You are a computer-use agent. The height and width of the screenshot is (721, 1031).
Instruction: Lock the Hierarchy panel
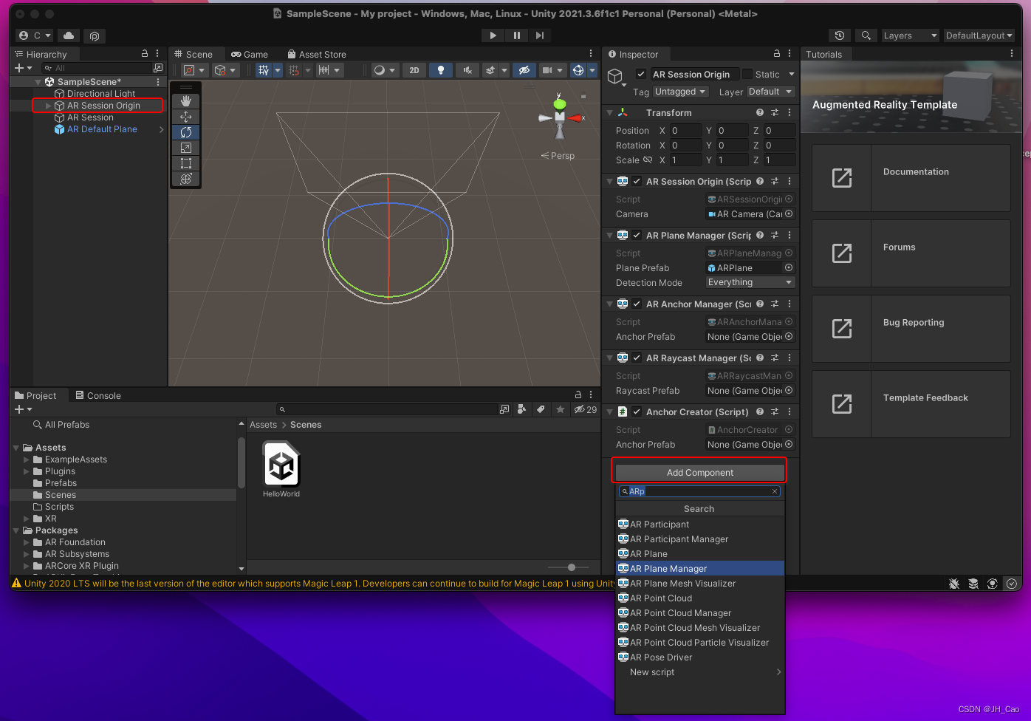pos(145,54)
